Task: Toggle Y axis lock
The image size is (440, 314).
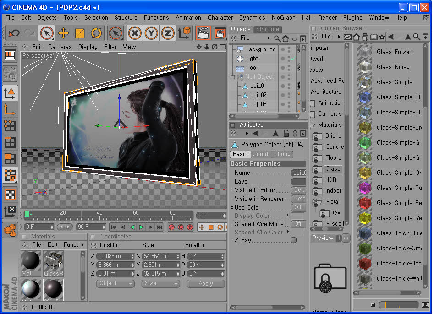Action: pos(151,33)
